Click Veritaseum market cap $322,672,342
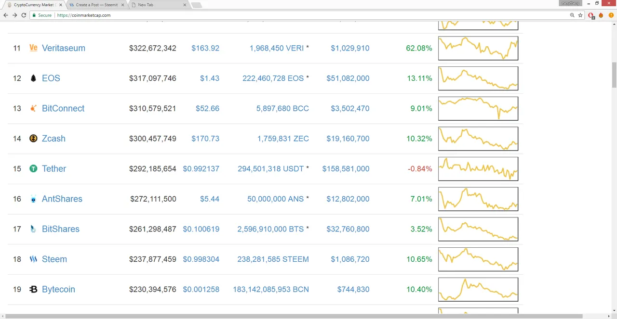The image size is (617, 319). coord(153,48)
